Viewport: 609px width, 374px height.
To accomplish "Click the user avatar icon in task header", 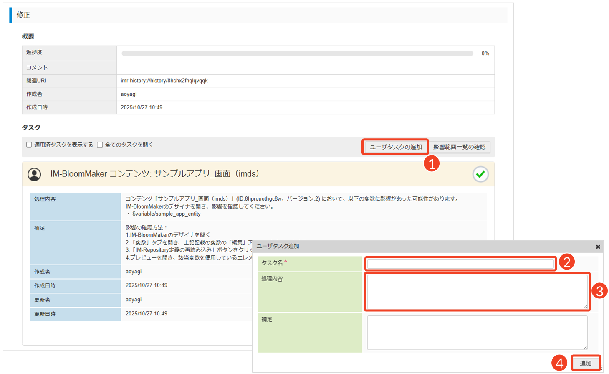I will (34, 174).
